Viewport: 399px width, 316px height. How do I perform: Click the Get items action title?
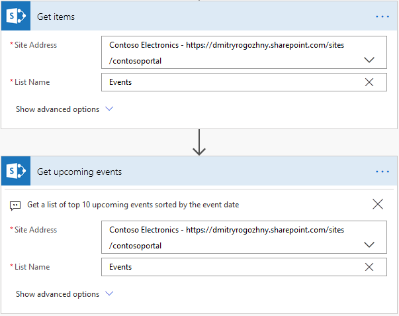(x=56, y=17)
